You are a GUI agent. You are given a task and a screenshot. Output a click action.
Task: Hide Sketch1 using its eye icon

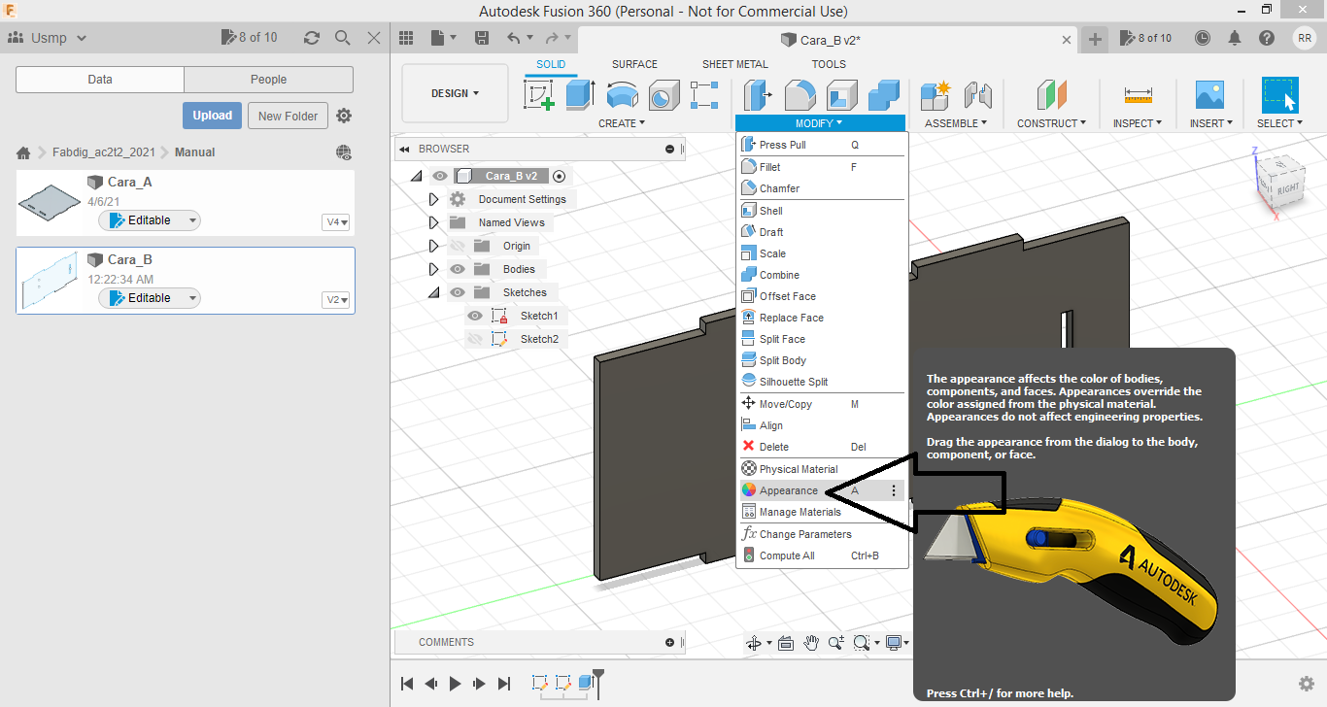tap(475, 316)
